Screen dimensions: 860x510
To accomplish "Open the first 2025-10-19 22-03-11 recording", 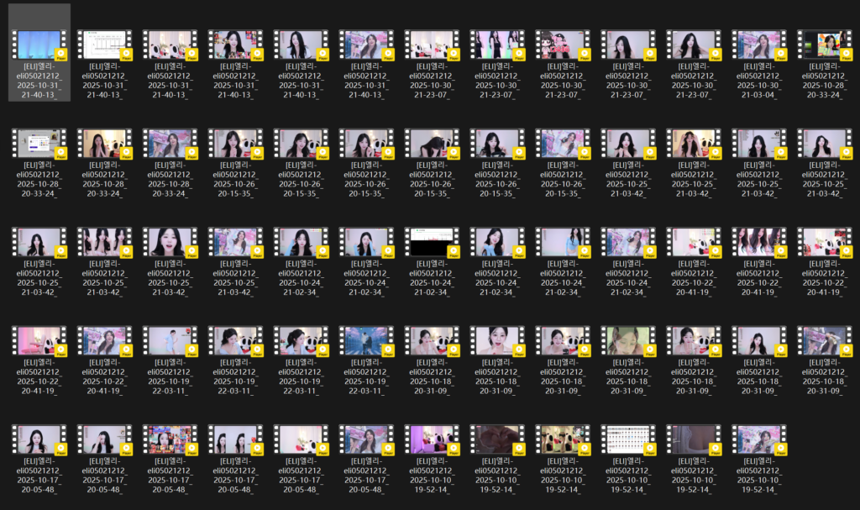I will [x=170, y=340].
